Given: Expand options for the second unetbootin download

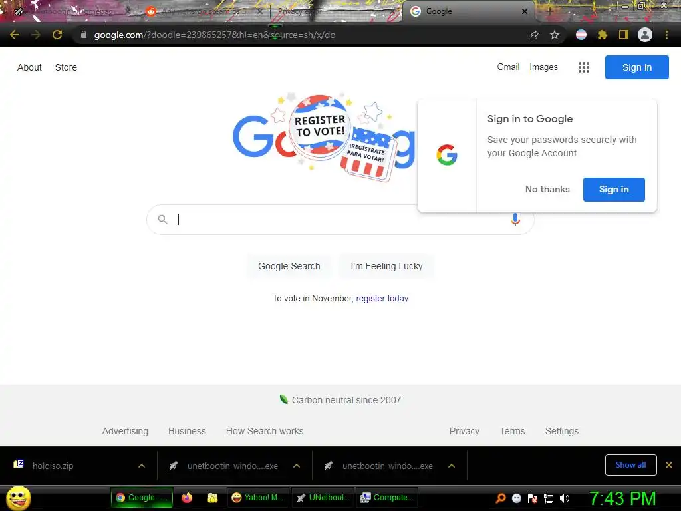Looking at the screenshot, I should coord(452,466).
